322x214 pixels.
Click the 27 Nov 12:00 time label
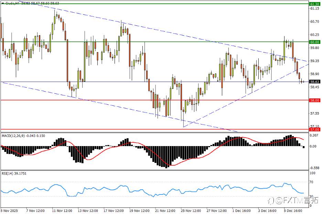217,211
